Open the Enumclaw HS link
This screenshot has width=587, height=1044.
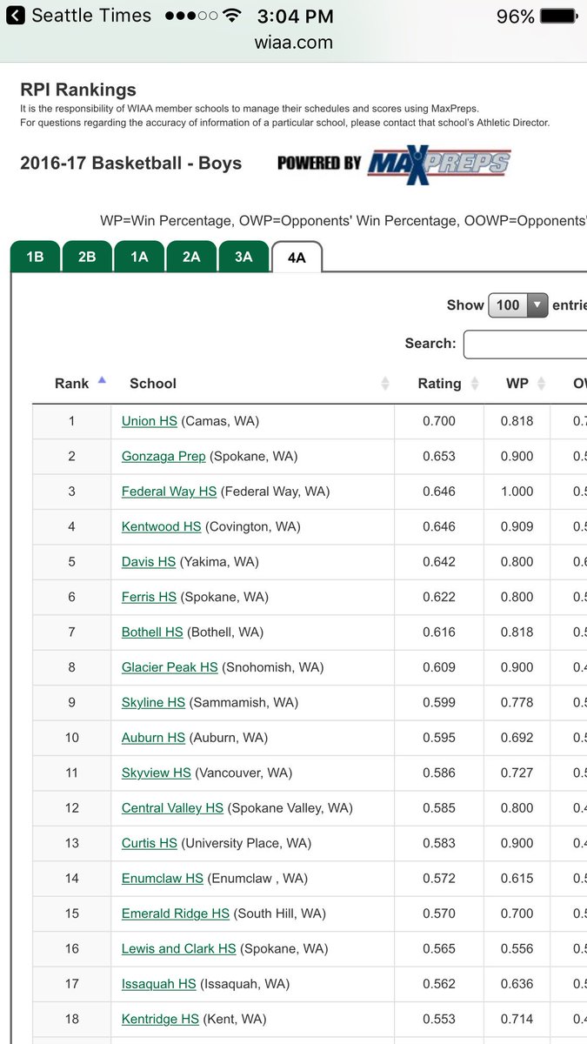point(163,879)
